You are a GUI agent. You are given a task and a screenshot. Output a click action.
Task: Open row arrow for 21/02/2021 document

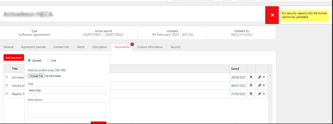(7, 94)
